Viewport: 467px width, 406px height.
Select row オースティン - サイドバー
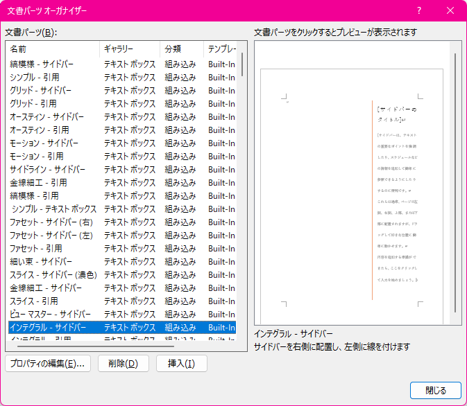(122, 117)
